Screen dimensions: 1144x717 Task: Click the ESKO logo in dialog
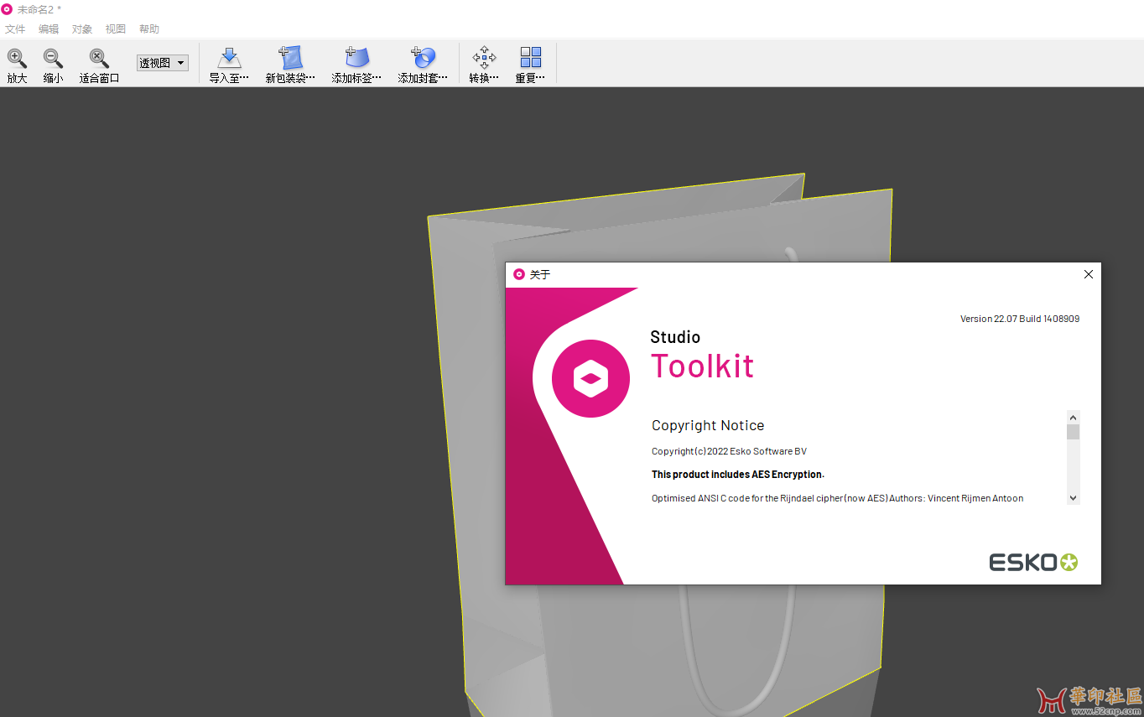(1033, 562)
